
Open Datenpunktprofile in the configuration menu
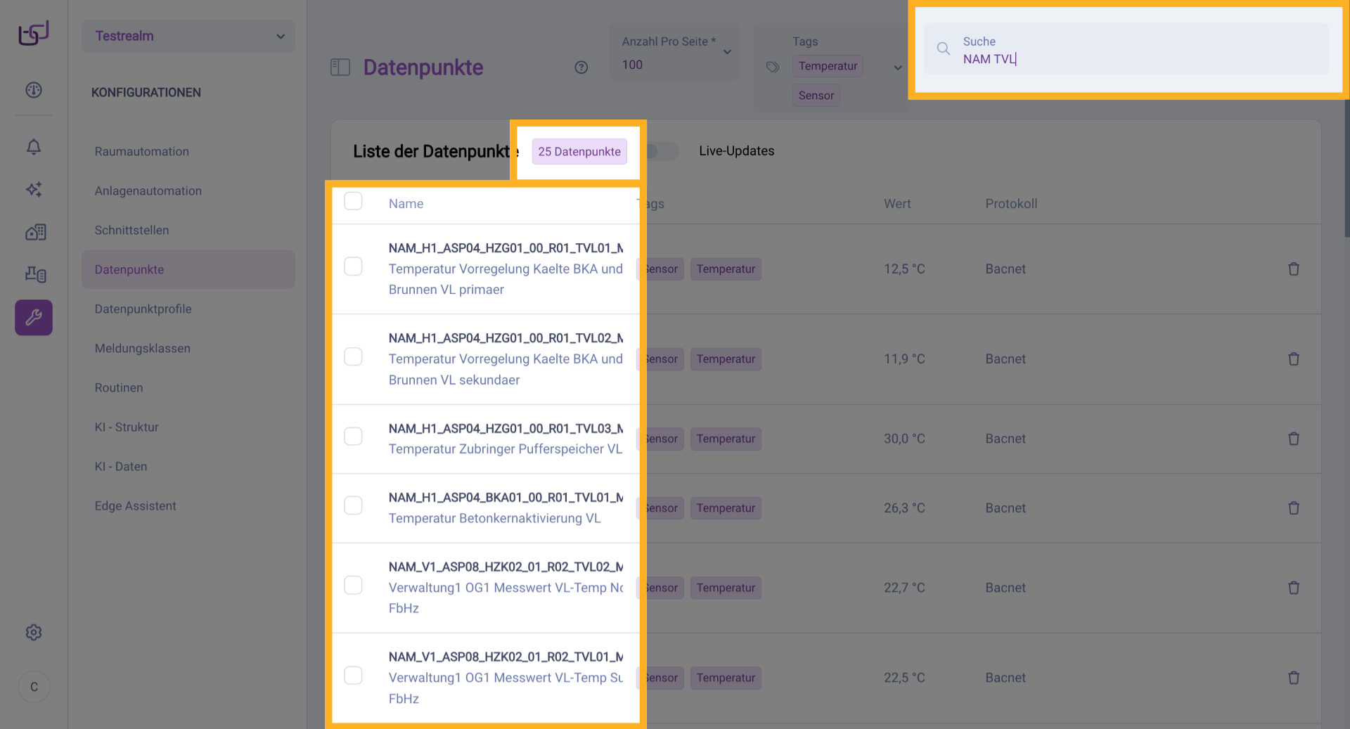[x=143, y=309]
